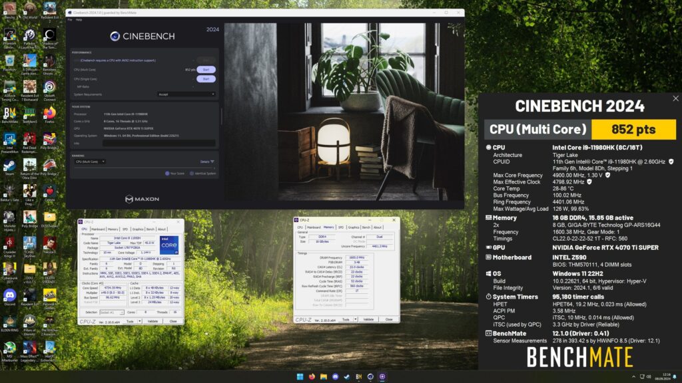Click Validate in the left CPU-Z window
This screenshot has height=383, width=682.
tap(153, 321)
